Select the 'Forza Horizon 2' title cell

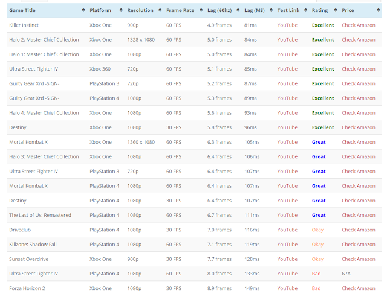coord(27,288)
